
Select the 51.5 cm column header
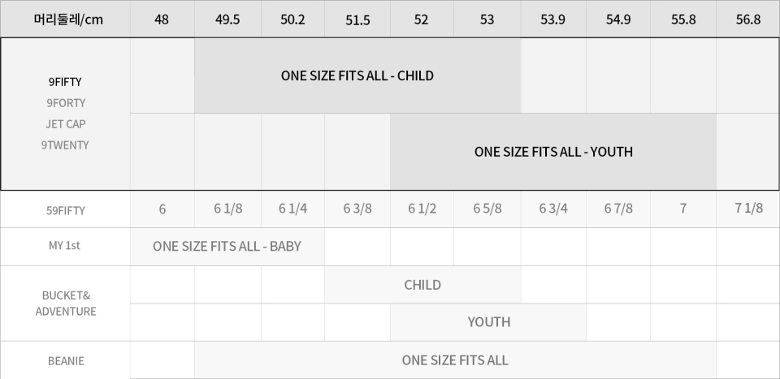(357, 19)
